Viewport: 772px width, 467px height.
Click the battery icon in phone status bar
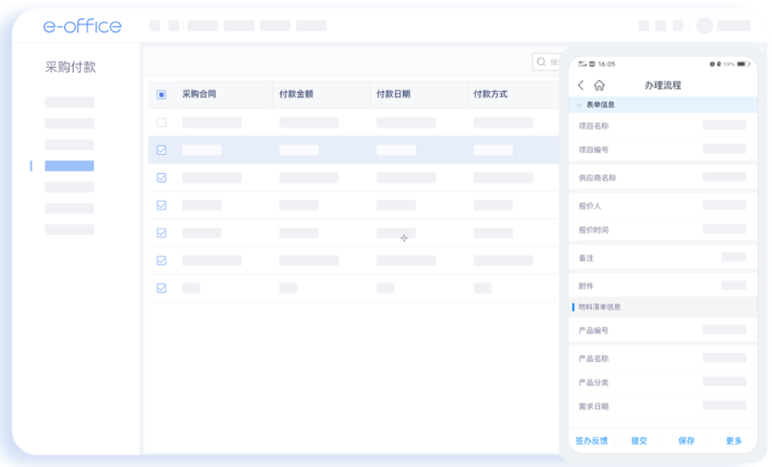coord(742,64)
